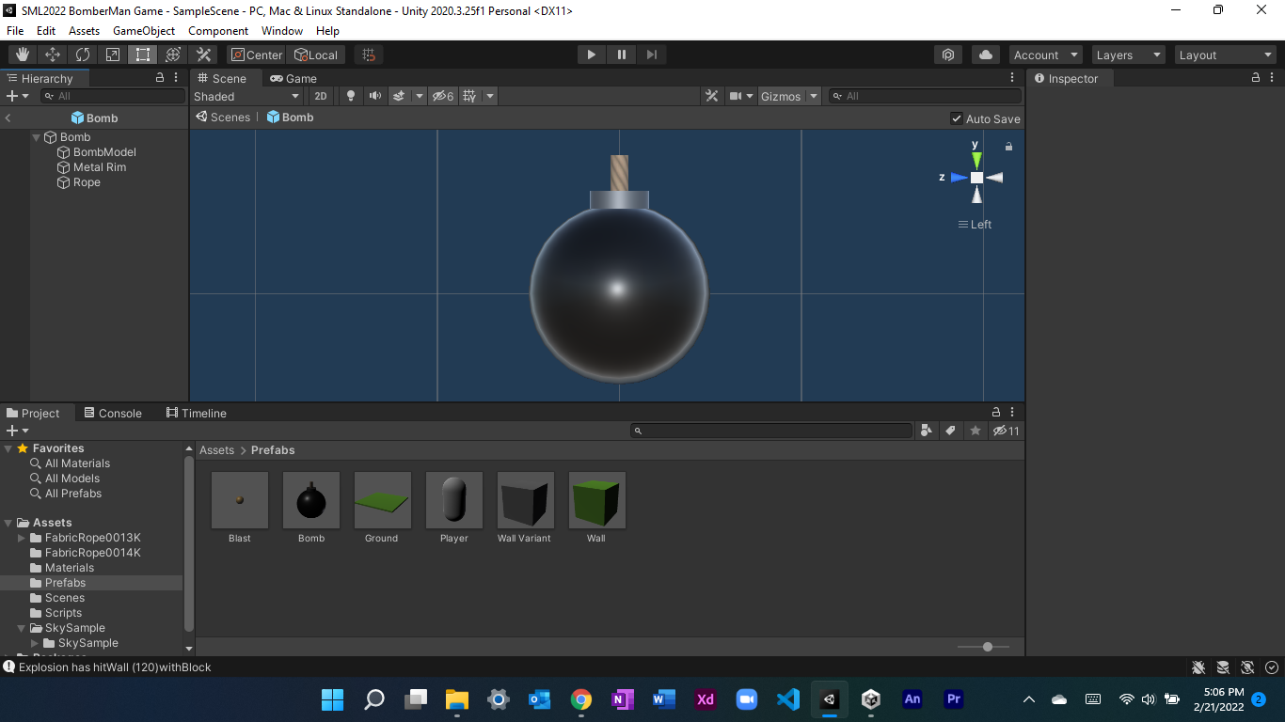
Task: Toggle Center pivot mode
Action: [x=256, y=55]
